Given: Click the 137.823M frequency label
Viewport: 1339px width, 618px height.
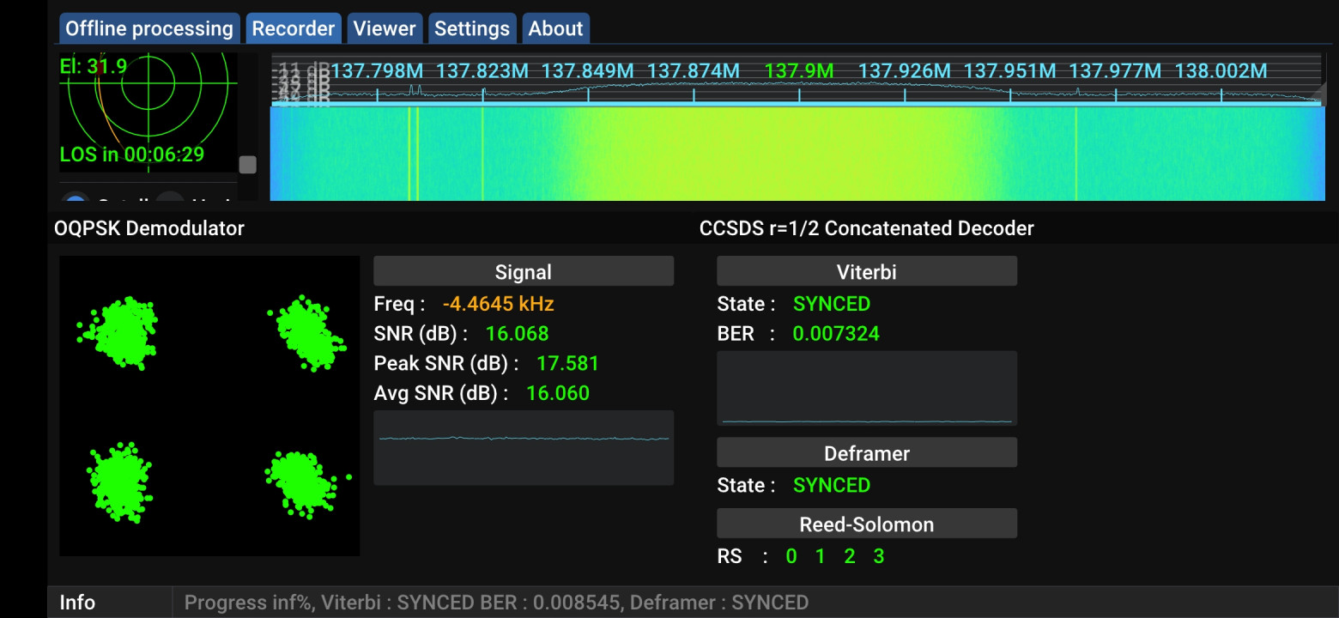Looking at the screenshot, I should [482, 70].
